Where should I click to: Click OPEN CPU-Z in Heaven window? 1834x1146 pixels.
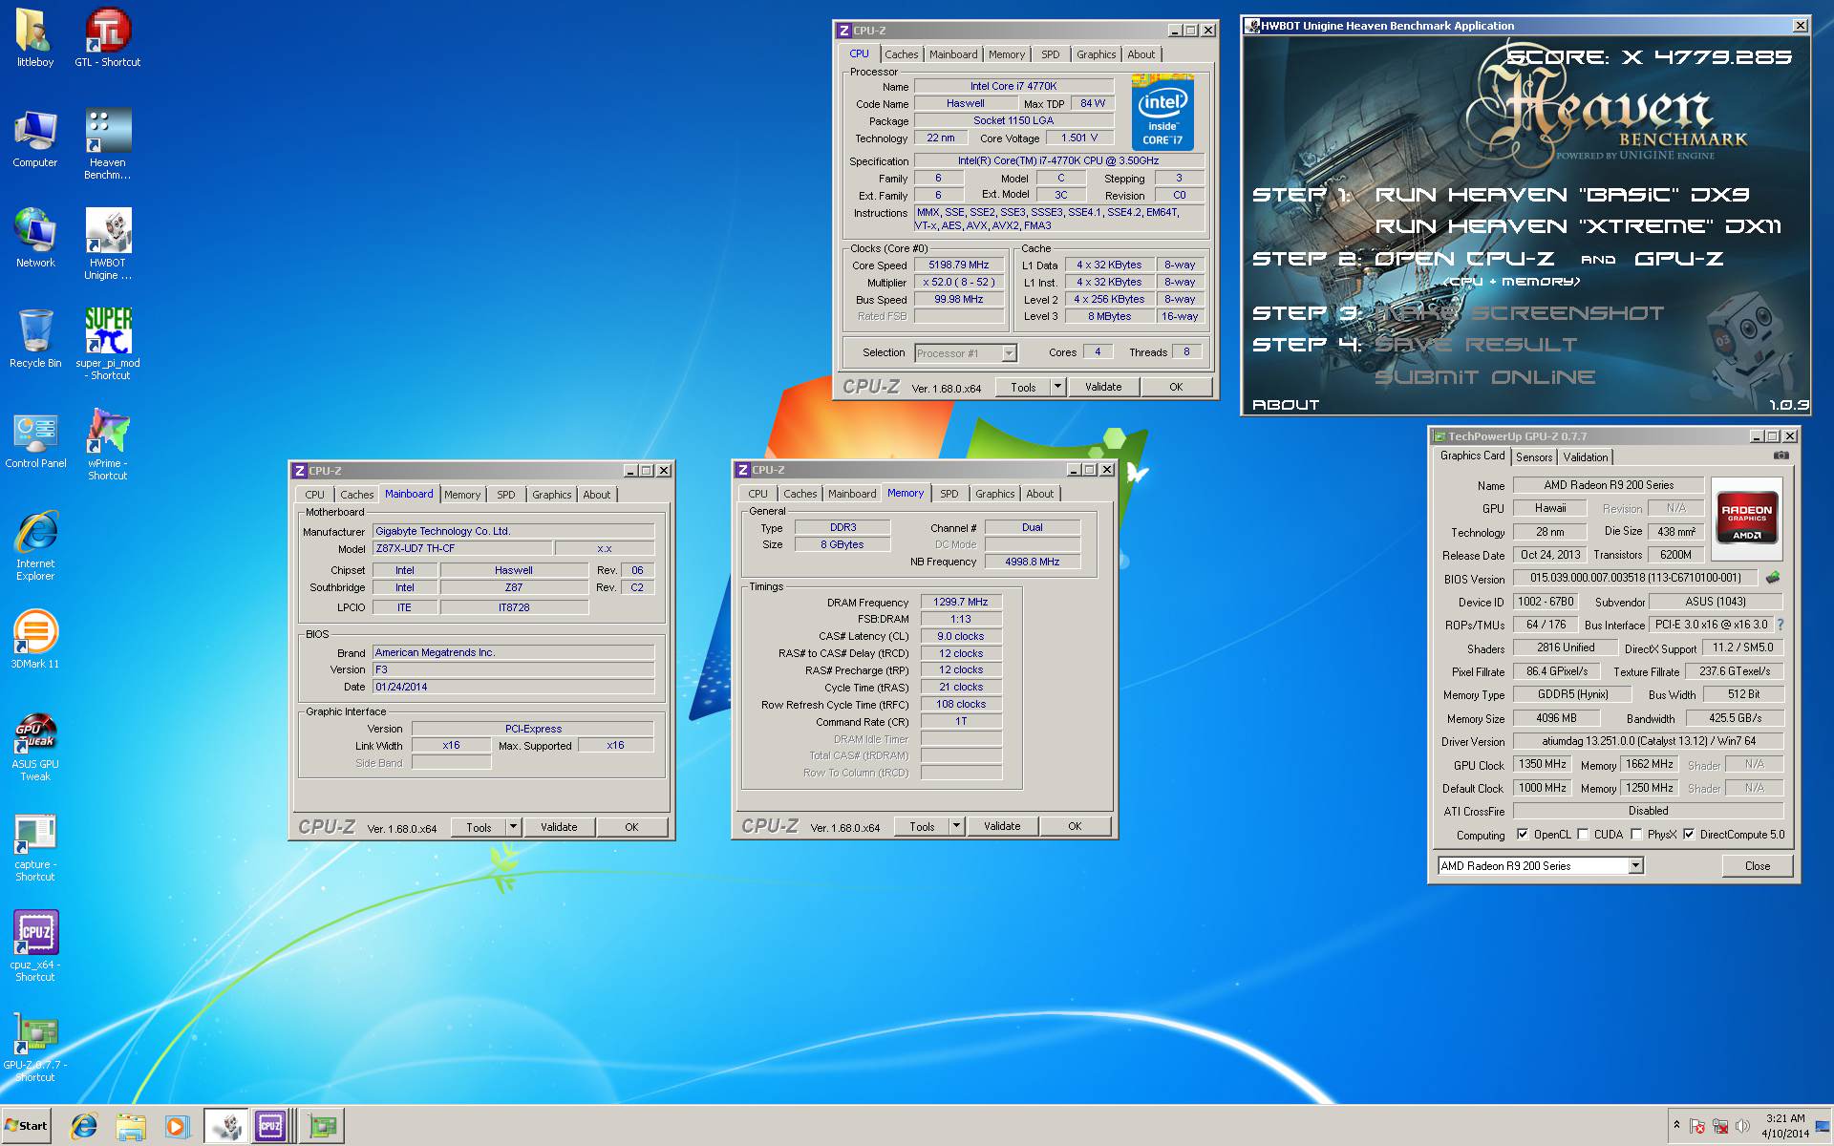tap(1464, 259)
